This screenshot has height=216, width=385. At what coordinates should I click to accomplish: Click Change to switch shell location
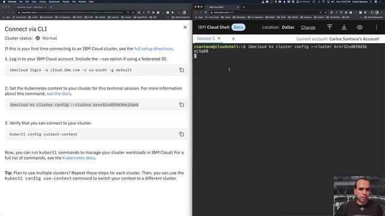point(308,28)
